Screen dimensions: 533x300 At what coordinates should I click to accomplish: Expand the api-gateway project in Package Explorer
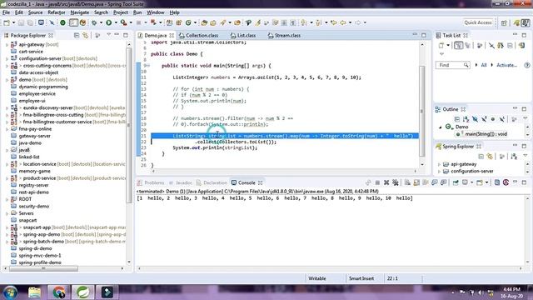[7, 44]
